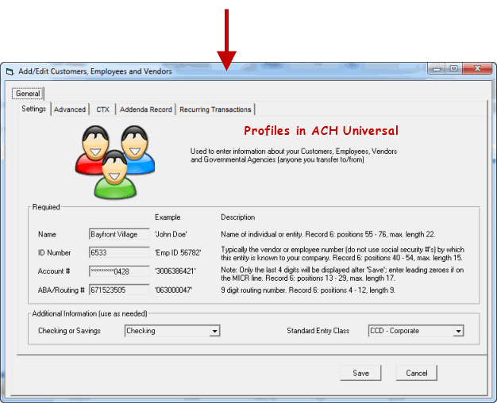Click the 'Used to enter information' paragraph

[x=294, y=155]
